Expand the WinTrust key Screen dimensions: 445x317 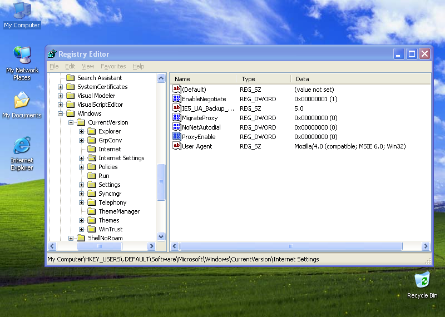pos(81,229)
